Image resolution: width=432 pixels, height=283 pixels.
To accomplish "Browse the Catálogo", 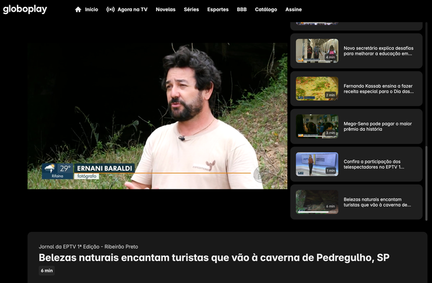I will (x=266, y=10).
